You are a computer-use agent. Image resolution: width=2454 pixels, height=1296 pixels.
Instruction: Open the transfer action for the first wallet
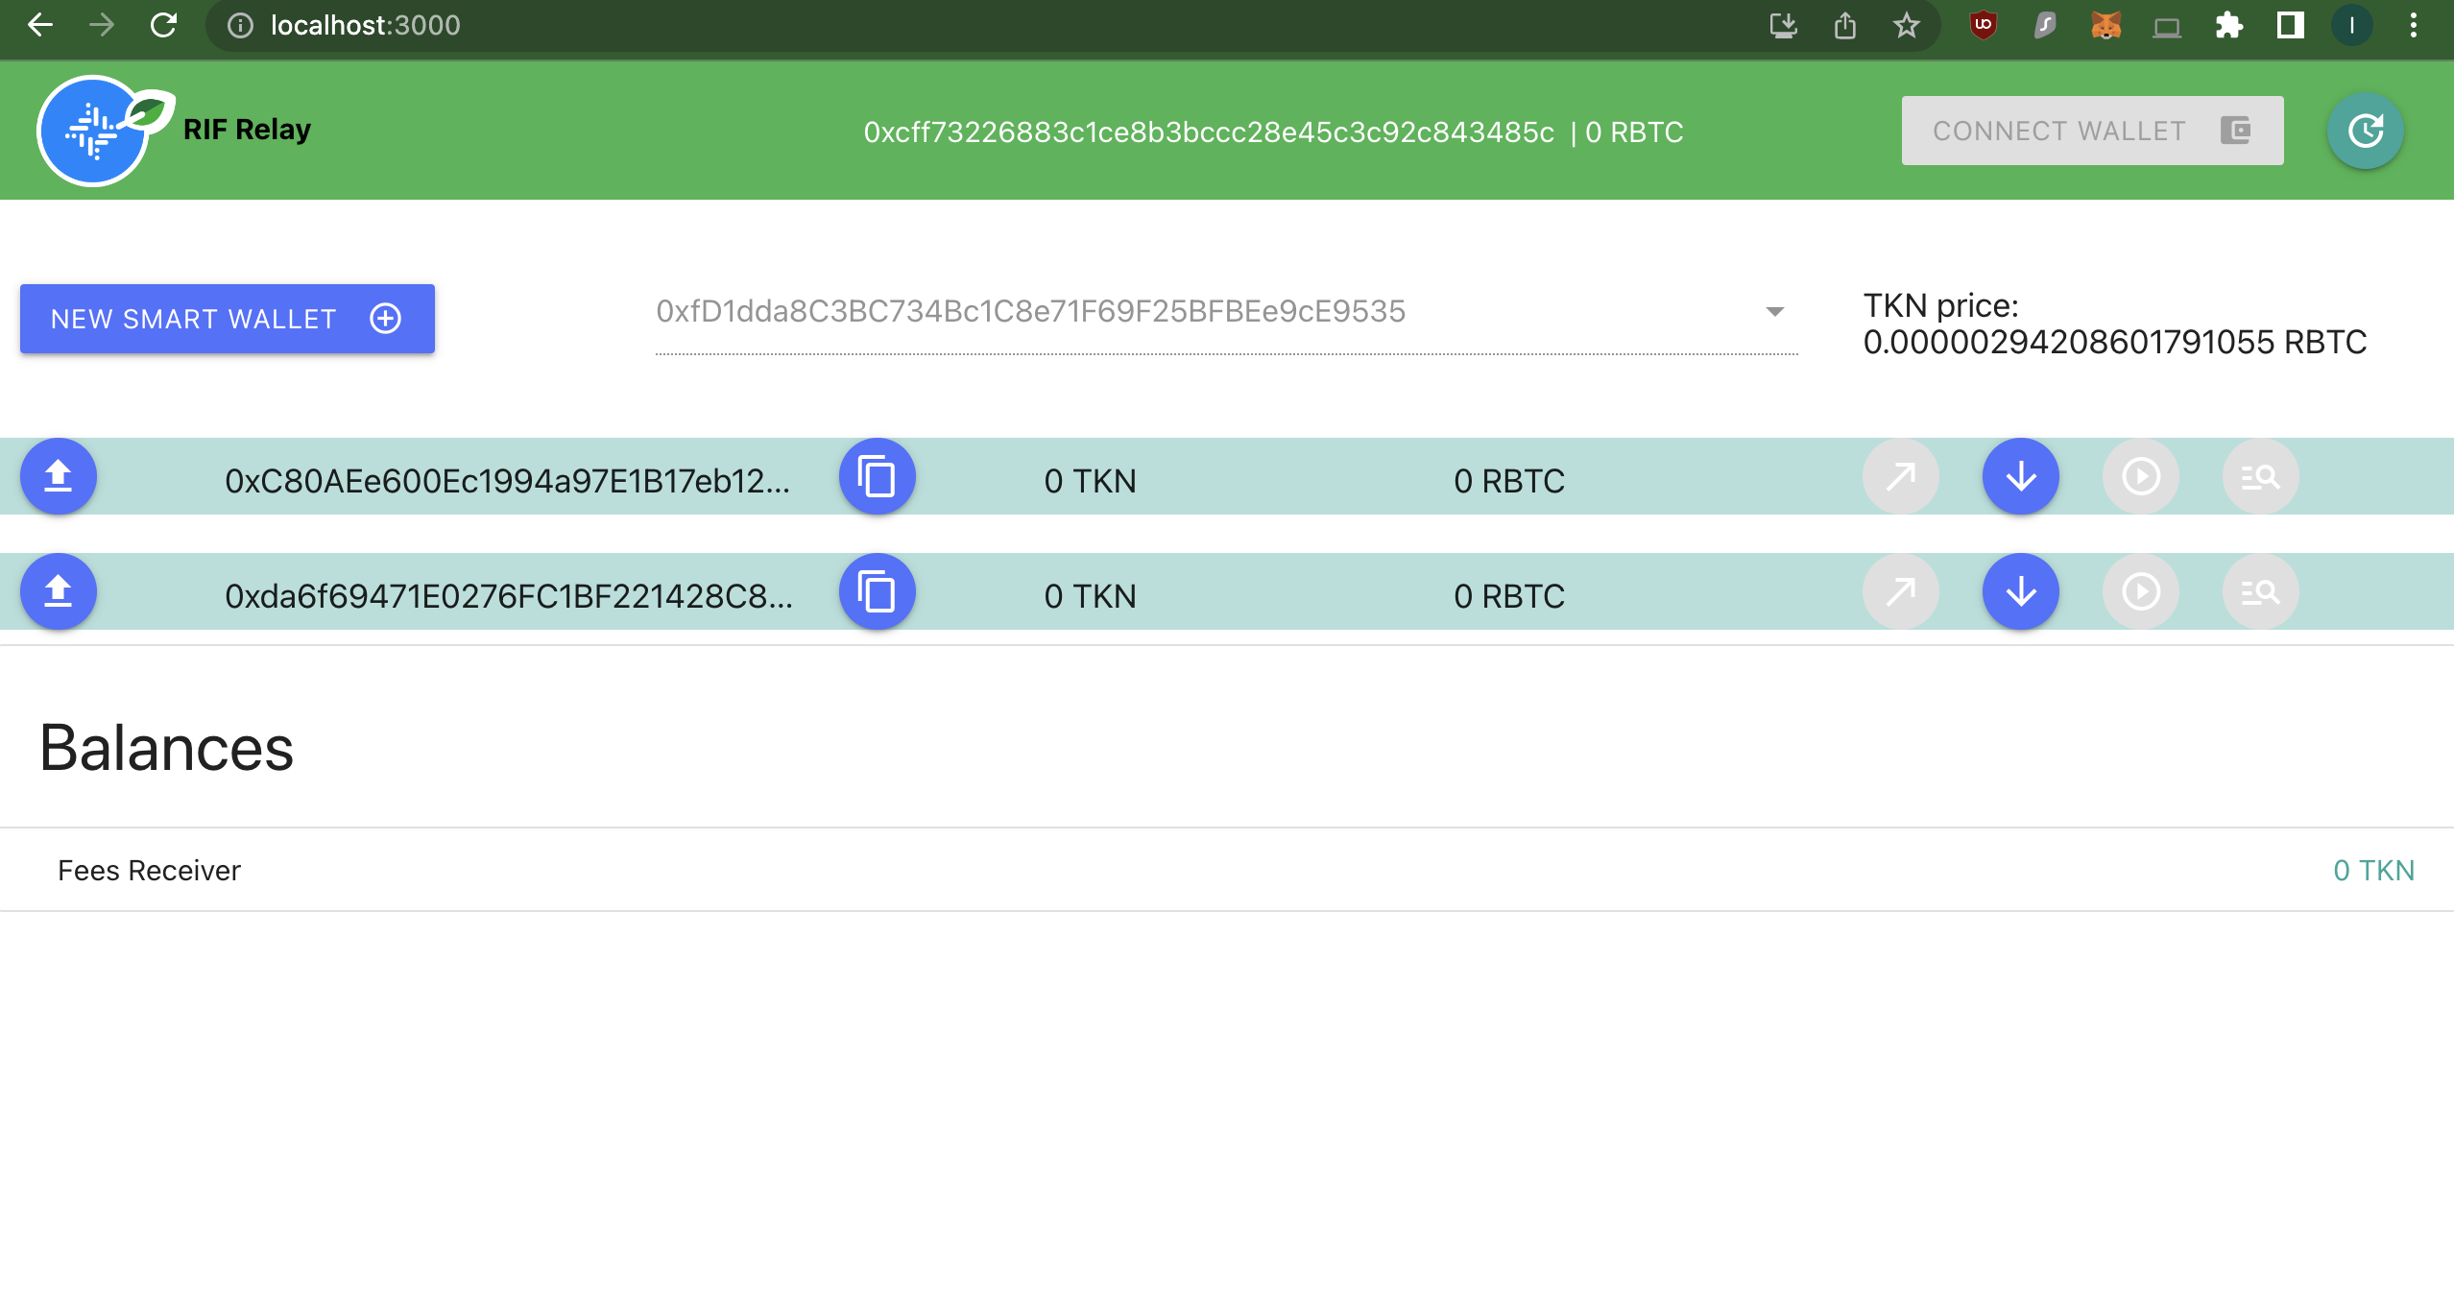coord(1900,476)
